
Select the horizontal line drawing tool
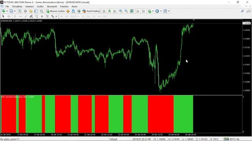[x=20, y=16]
